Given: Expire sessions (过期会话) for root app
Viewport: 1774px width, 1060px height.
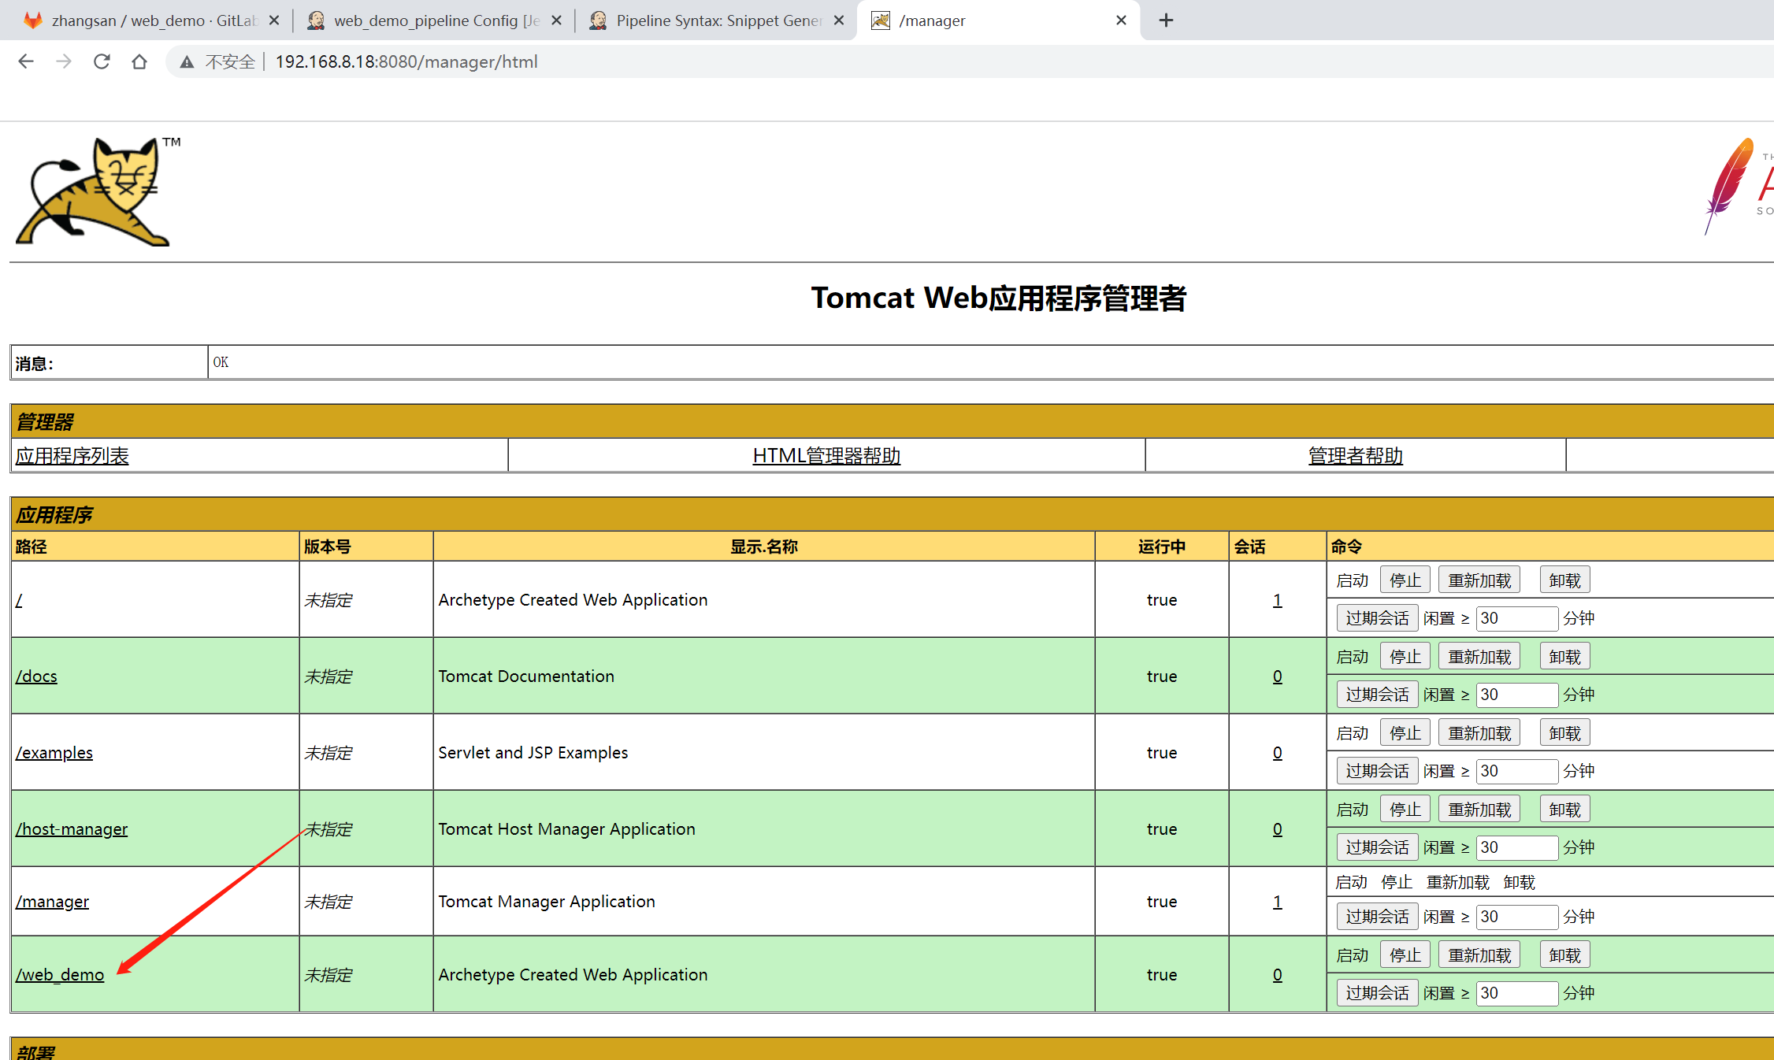Looking at the screenshot, I should click(1377, 618).
